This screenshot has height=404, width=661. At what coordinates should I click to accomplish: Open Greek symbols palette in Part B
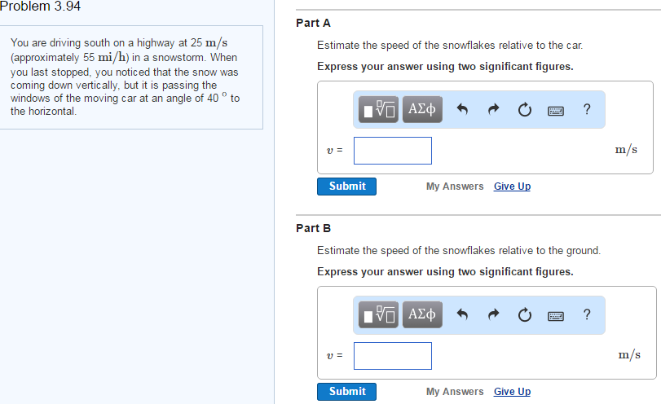[422, 314]
